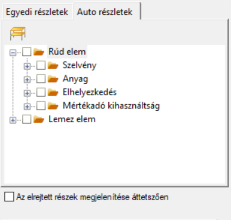The width and height of the screenshot is (231, 220).
Task: Enable the Szelvény checkbox
Action: click(41, 65)
